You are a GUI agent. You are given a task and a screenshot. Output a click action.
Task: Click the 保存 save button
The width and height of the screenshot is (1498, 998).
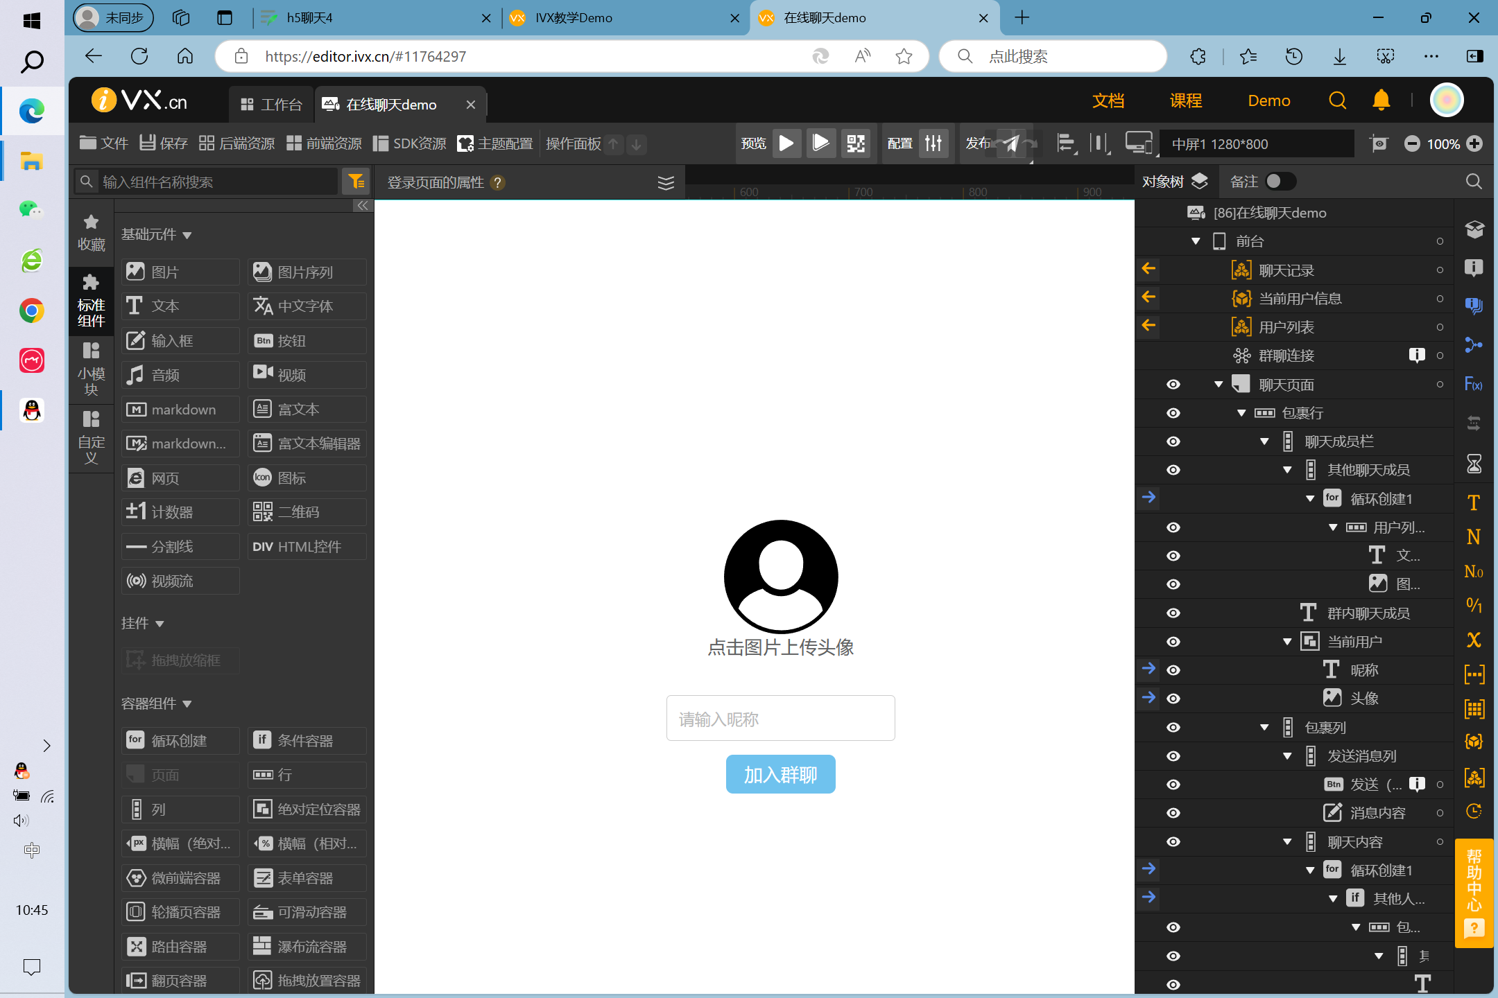pos(164,143)
